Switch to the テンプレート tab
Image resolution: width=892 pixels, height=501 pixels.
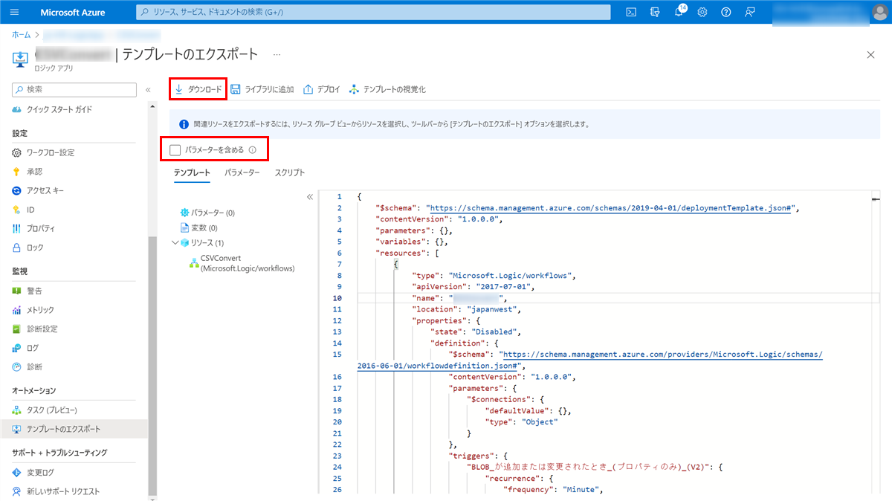(193, 172)
